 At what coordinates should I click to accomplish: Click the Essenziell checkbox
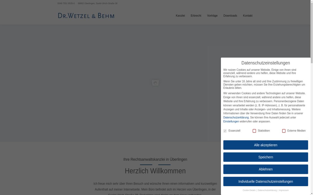tap(225, 131)
